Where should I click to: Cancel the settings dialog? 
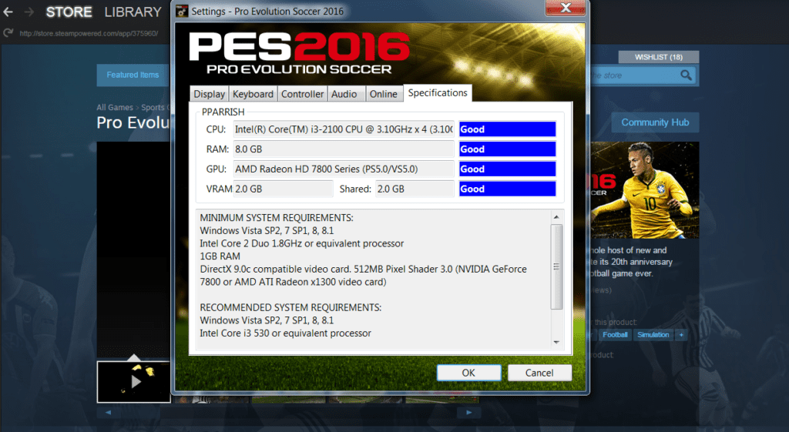[x=539, y=373]
